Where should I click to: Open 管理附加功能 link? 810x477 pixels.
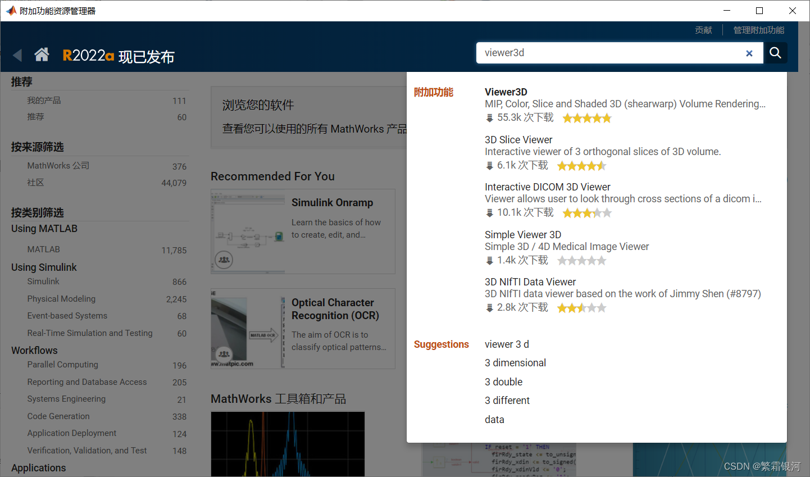(x=759, y=30)
